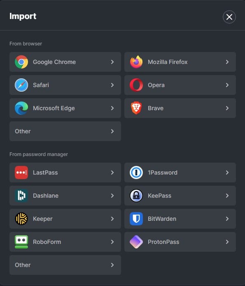This screenshot has width=245, height=286.
Task: Close the Import dialog
Action: click(229, 17)
